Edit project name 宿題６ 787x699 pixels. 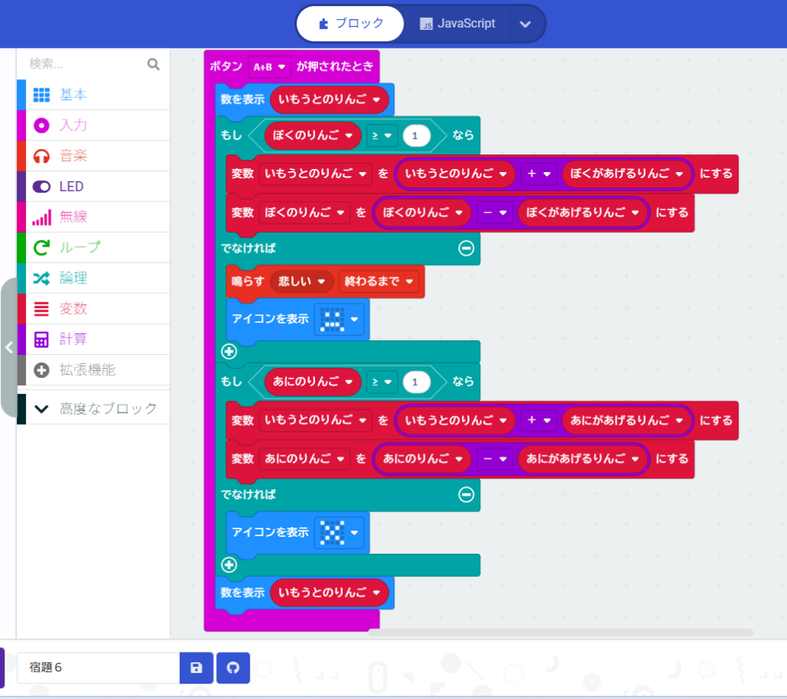point(98,668)
